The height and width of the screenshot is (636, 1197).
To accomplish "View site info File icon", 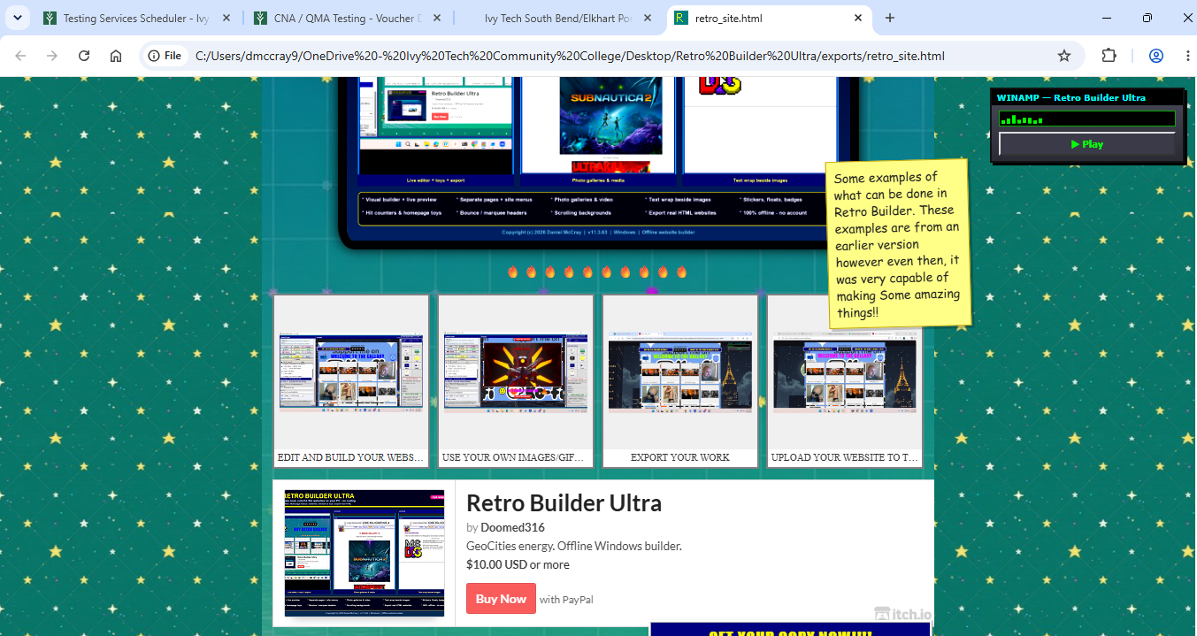I will tap(165, 56).
